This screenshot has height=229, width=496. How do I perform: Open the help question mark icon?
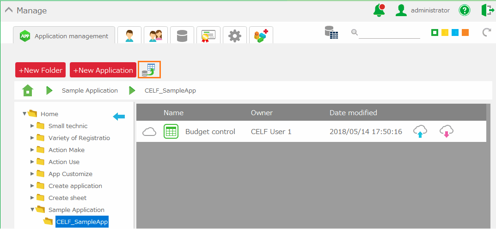[465, 10]
